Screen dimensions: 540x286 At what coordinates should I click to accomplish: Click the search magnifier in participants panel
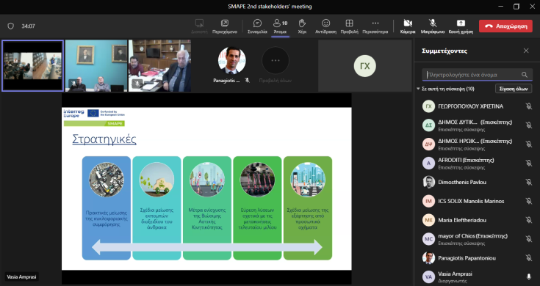(524, 75)
